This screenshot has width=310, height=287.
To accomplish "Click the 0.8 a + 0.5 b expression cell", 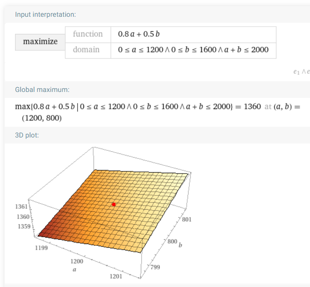I will pos(193,34).
